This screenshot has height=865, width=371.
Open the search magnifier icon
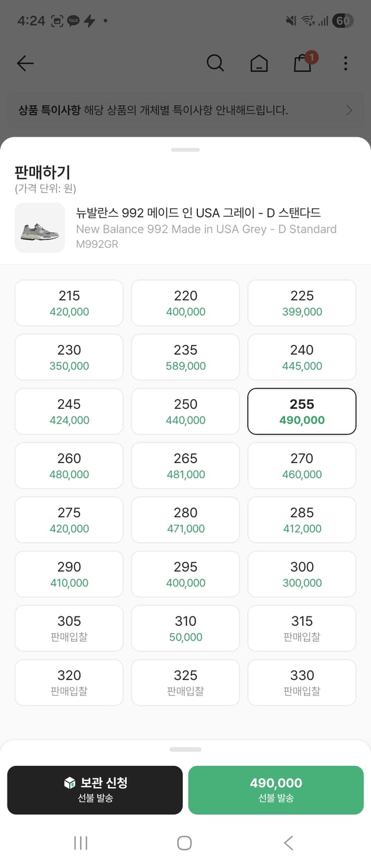pyautogui.click(x=215, y=63)
